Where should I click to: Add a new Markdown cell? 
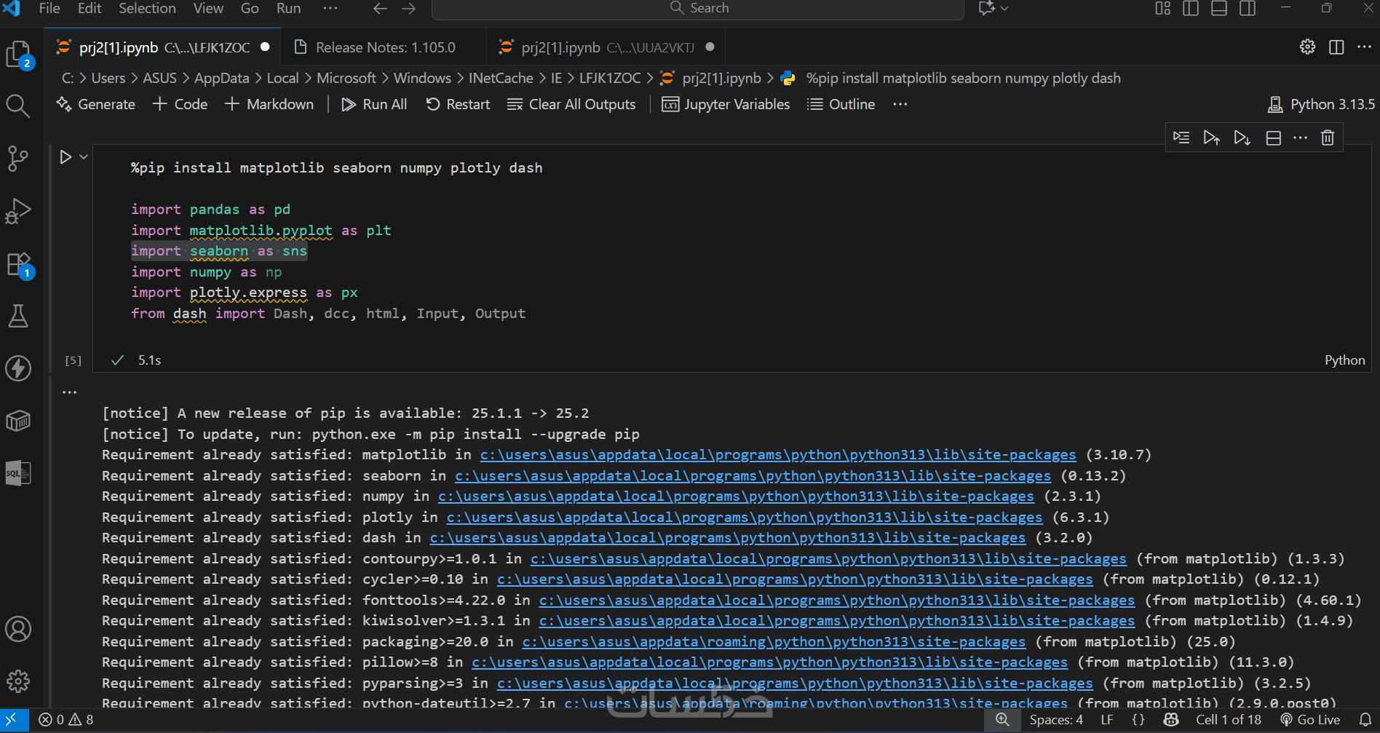(x=269, y=104)
